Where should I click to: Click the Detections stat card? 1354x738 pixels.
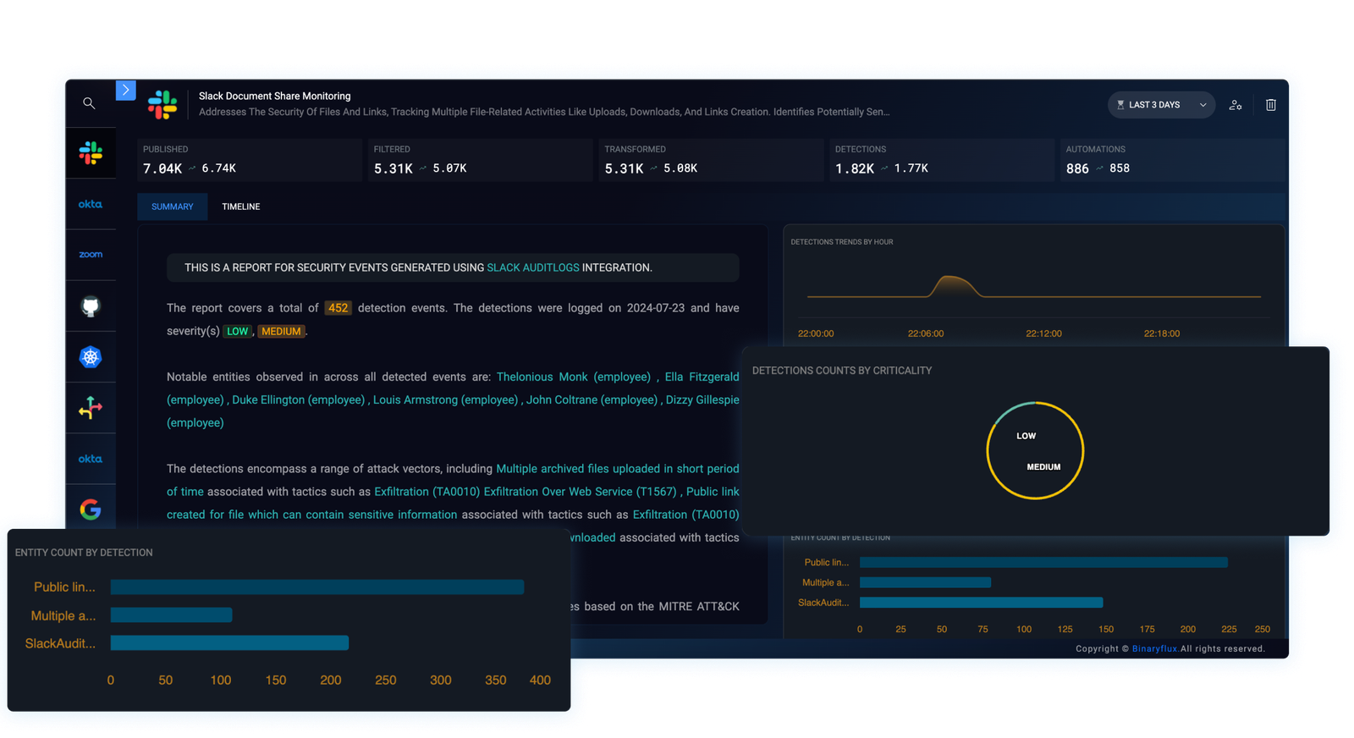click(x=939, y=160)
